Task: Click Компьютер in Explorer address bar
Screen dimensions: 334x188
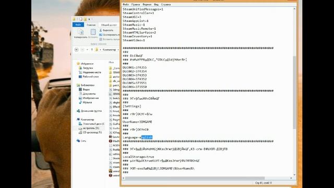Action: tap(109, 50)
